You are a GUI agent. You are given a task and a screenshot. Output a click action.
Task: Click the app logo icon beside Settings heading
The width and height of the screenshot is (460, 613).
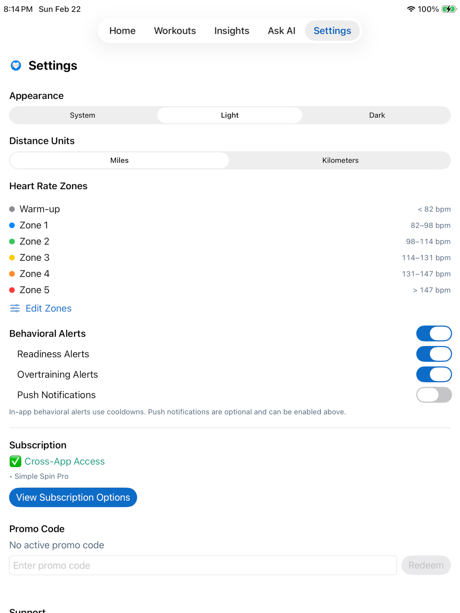click(16, 66)
